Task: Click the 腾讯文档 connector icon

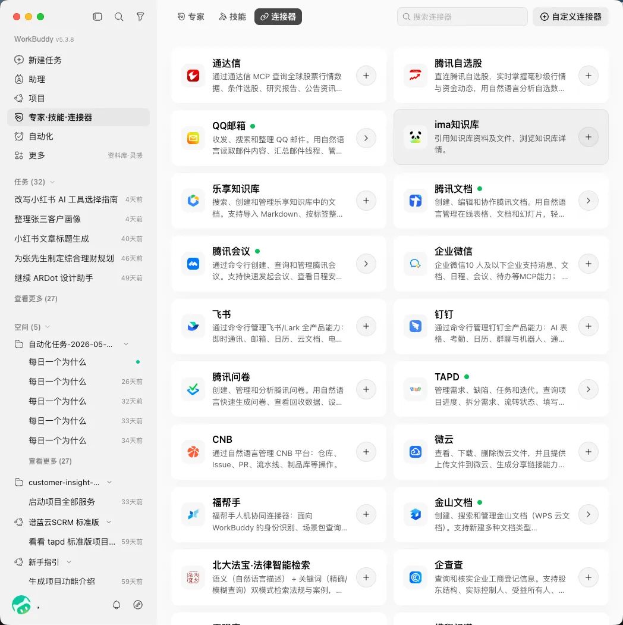Action: (415, 201)
